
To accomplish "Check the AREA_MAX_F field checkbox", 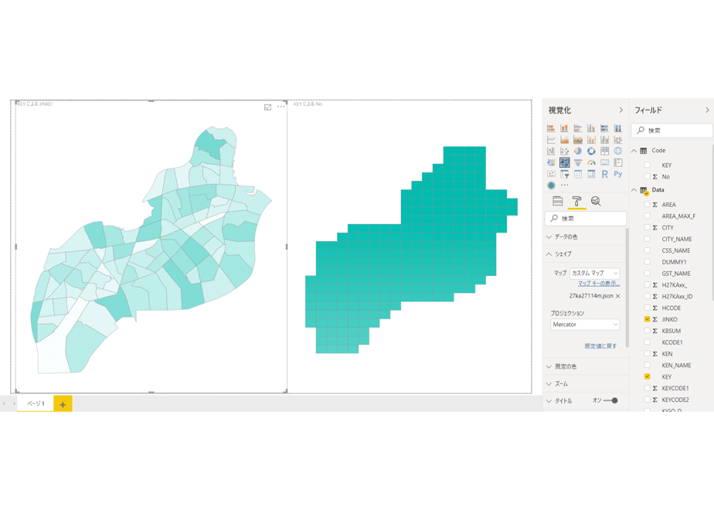I will click(x=647, y=216).
